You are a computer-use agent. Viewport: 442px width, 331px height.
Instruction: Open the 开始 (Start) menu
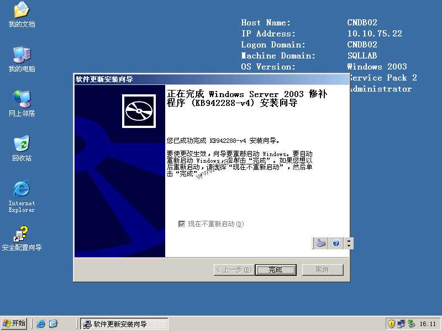pos(14,323)
